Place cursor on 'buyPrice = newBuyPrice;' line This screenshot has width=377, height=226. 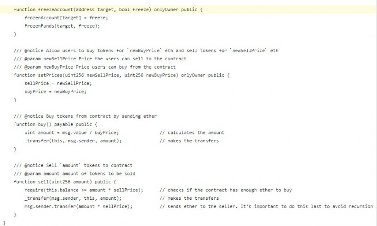coord(55,91)
